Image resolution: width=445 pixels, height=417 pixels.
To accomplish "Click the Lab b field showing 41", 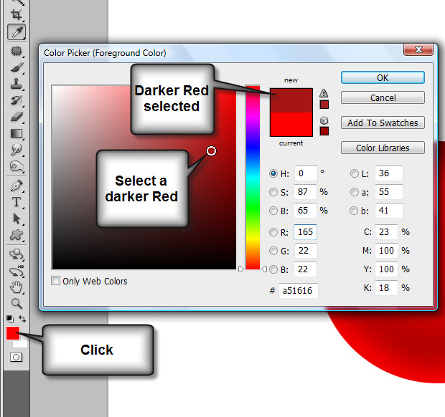I will click(388, 211).
